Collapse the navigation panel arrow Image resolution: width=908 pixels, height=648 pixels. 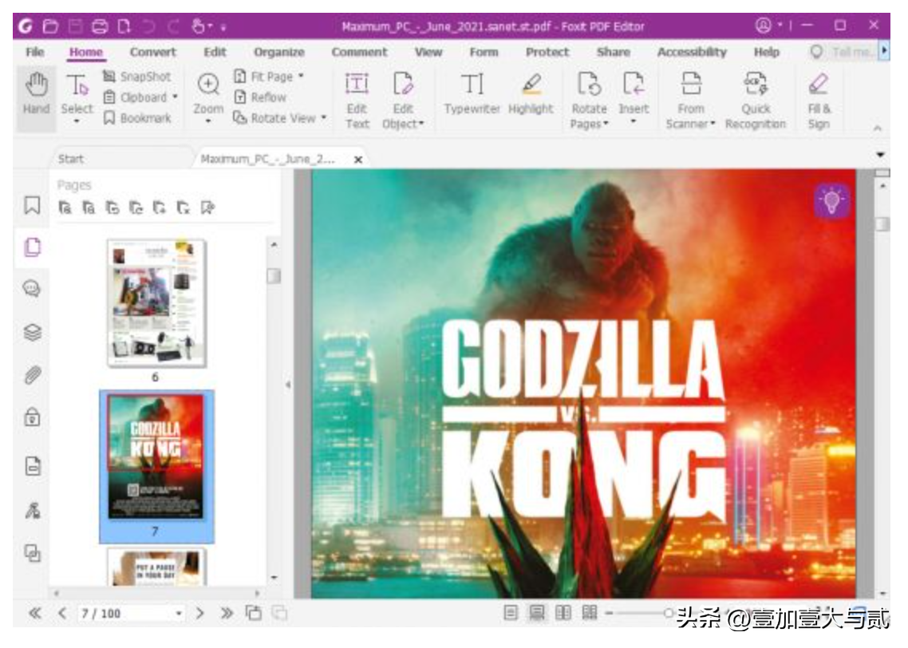click(x=288, y=385)
